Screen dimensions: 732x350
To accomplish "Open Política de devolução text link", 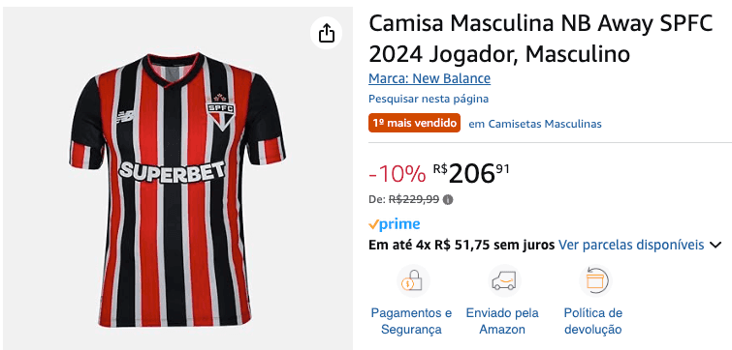I will tap(593, 321).
